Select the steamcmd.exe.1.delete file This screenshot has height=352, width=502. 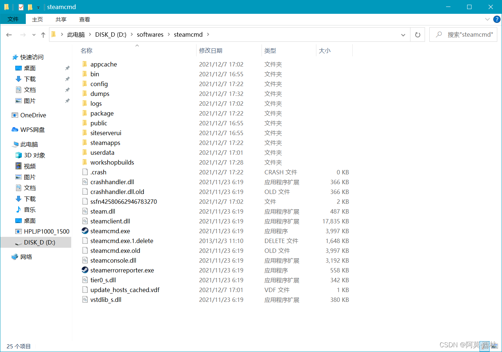pyautogui.click(x=122, y=240)
